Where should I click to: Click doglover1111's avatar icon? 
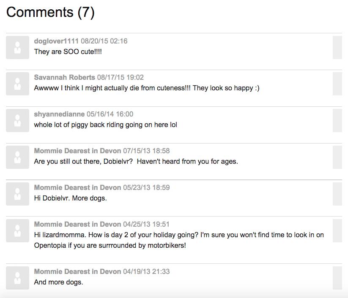point(17,47)
